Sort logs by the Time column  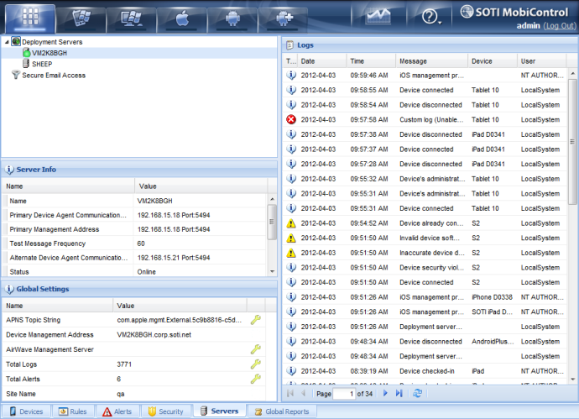tap(371, 61)
